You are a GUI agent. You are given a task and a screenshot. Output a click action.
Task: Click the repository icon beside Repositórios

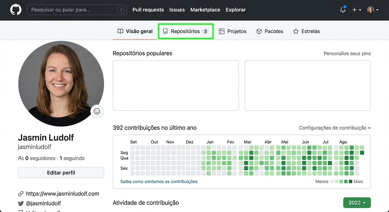[165, 31]
